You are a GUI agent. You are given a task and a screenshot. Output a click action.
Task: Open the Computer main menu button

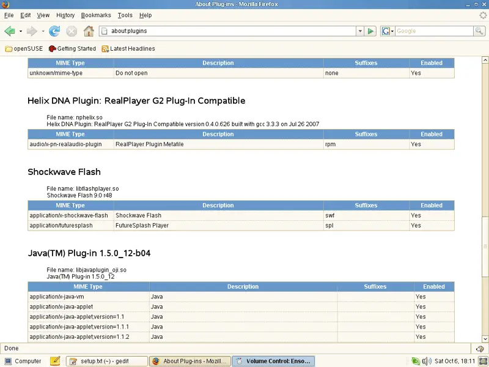coord(23,361)
